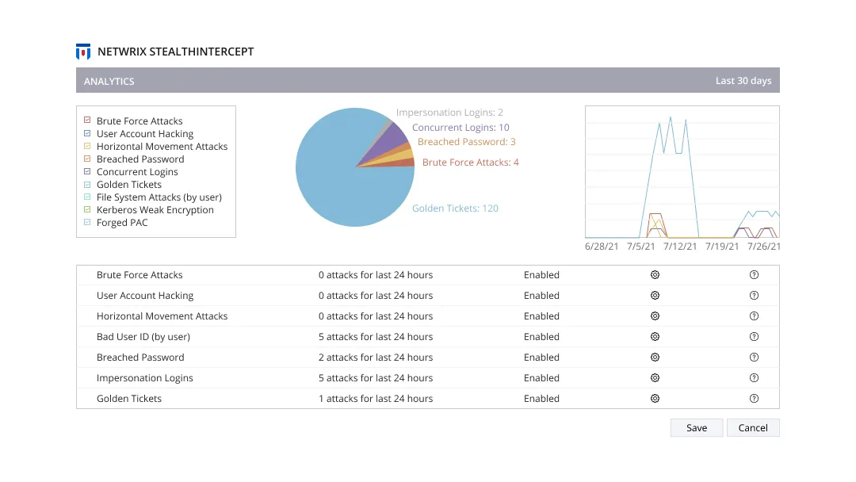This screenshot has width=856, height=482.
Task: Click pie label Brute Force Attacks: 4
Action: 470,163
